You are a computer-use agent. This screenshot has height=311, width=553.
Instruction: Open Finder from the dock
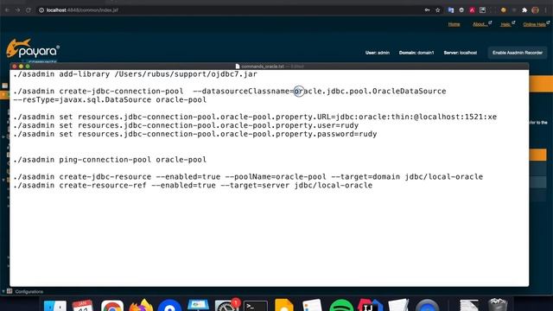tap(54, 306)
